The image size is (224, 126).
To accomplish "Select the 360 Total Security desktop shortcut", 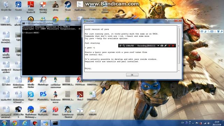I will (43, 7).
